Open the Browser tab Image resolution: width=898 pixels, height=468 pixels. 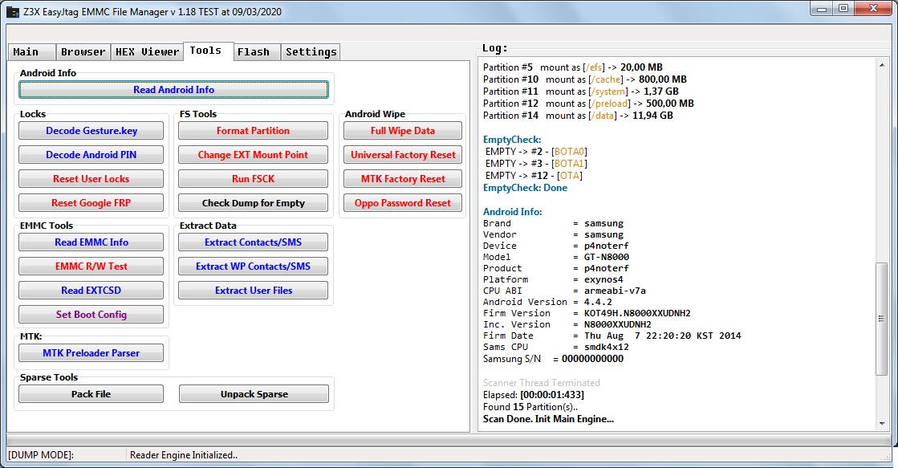click(x=83, y=52)
